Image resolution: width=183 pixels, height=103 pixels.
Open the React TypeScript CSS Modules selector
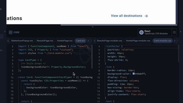pos(155,32)
